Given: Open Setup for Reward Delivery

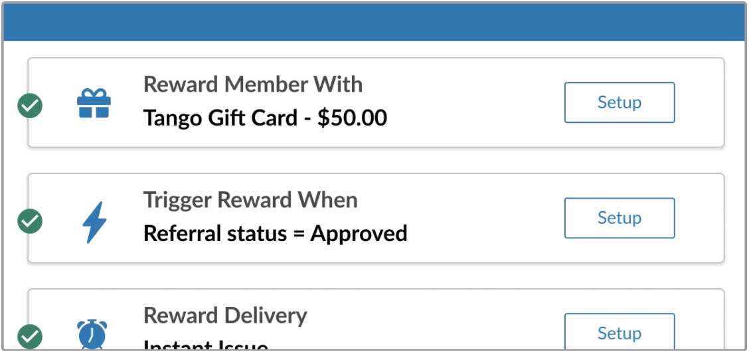Looking at the screenshot, I should [620, 332].
